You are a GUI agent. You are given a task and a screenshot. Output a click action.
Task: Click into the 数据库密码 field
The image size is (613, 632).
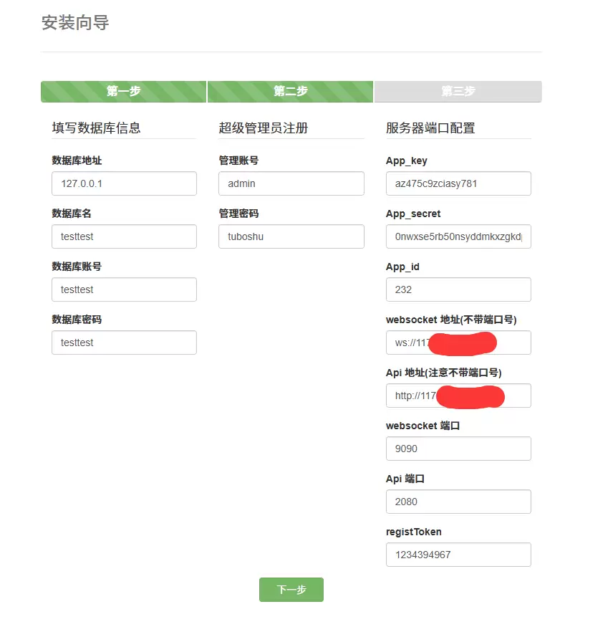124,343
